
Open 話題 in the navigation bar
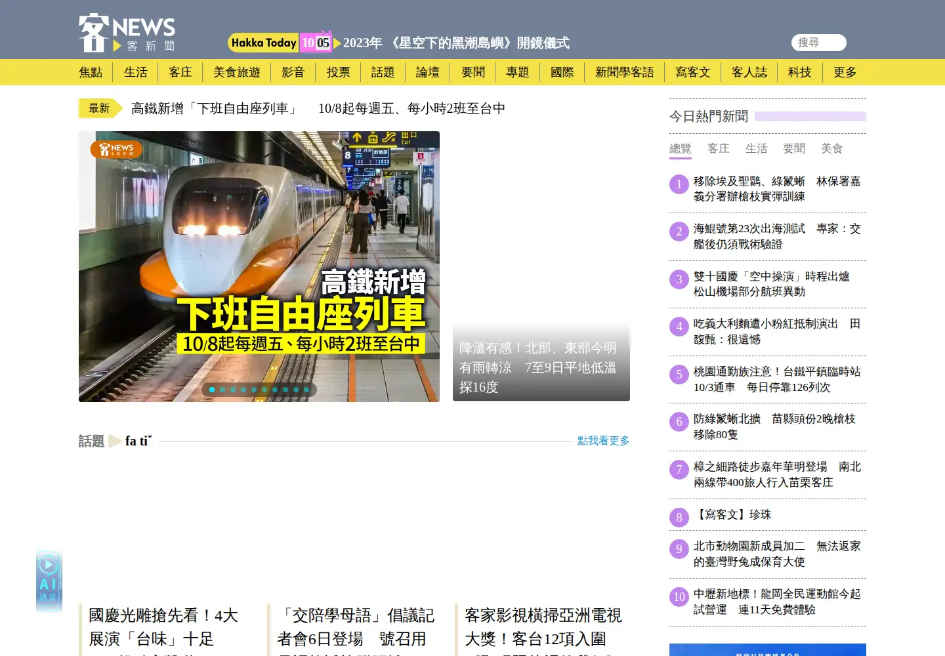pos(383,72)
